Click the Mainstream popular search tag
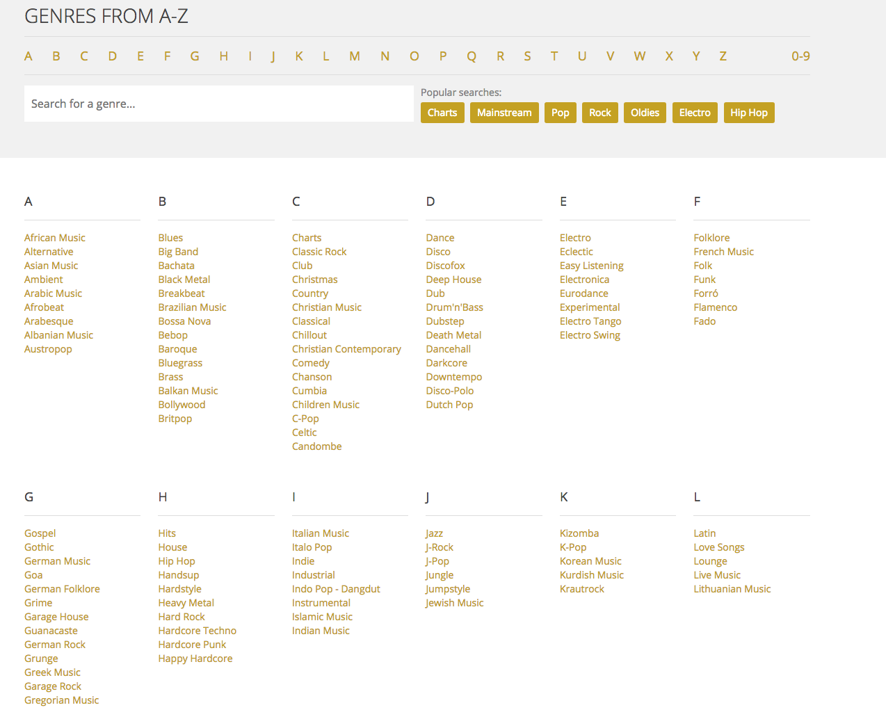This screenshot has width=886, height=719. coord(504,113)
